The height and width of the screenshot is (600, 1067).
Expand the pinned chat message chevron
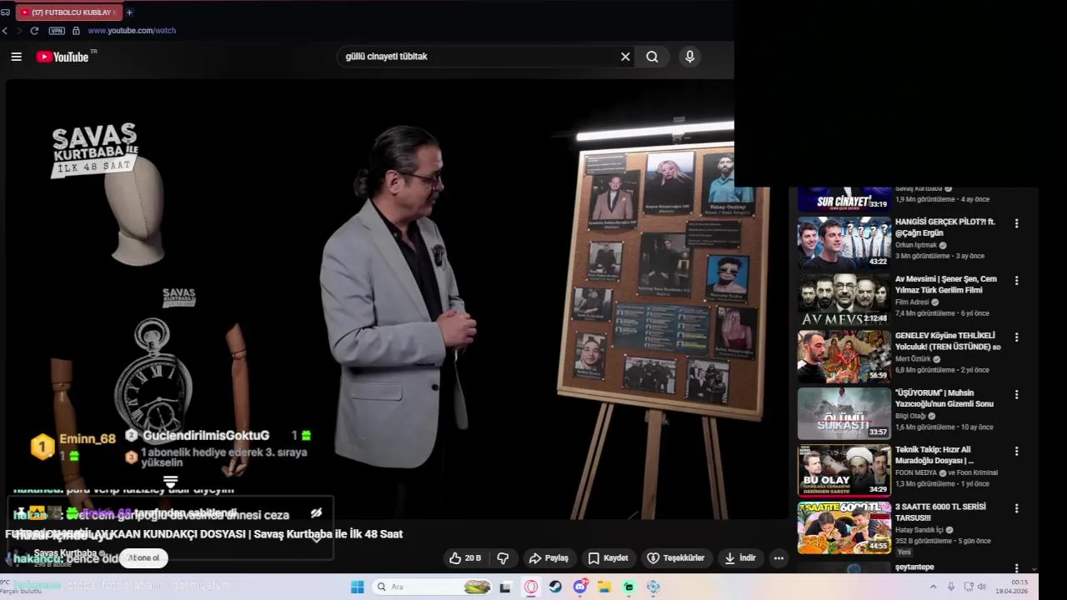(x=316, y=538)
